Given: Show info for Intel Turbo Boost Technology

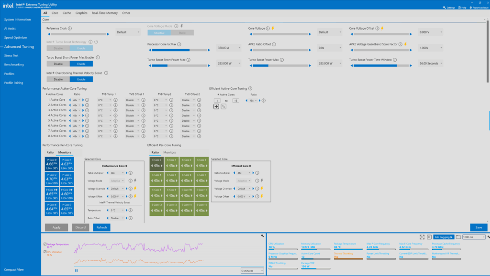Looking at the screenshot, I should point(90,42).
